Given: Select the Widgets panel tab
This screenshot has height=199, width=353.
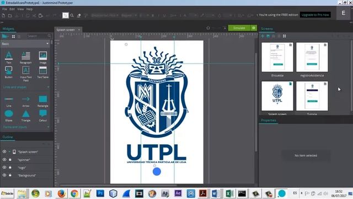Looking at the screenshot, I should (8, 29).
